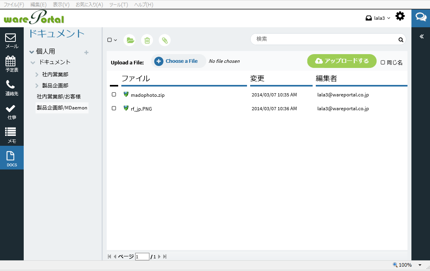Open the Calendar (予定表) sidebar icon

(x=11, y=64)
